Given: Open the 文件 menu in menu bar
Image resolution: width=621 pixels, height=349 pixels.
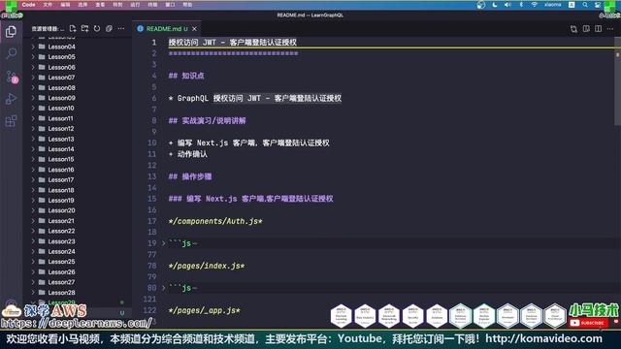Looking at the screenshot, I should coord(48,5).
